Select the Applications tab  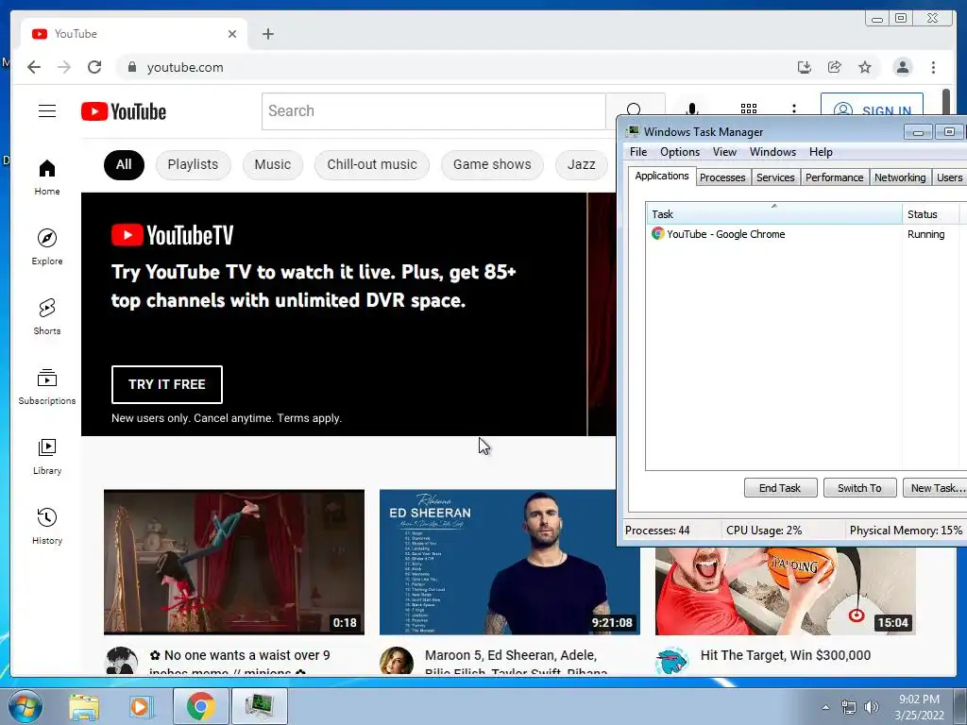click(x=662, y=176)
